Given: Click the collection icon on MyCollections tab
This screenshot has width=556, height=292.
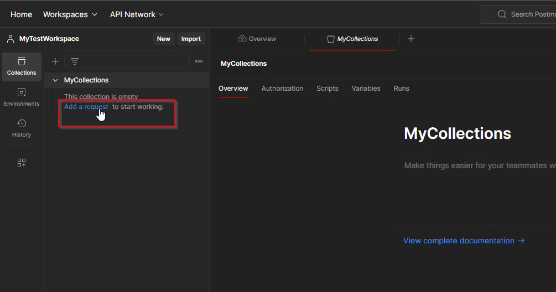Looking at the screenshot, I should pyautogui.click(x=330, y=39).
